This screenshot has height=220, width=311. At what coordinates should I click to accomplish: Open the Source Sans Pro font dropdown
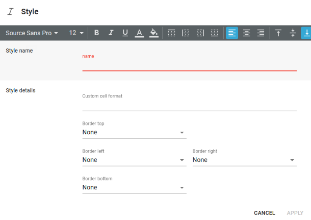point(32,33)
